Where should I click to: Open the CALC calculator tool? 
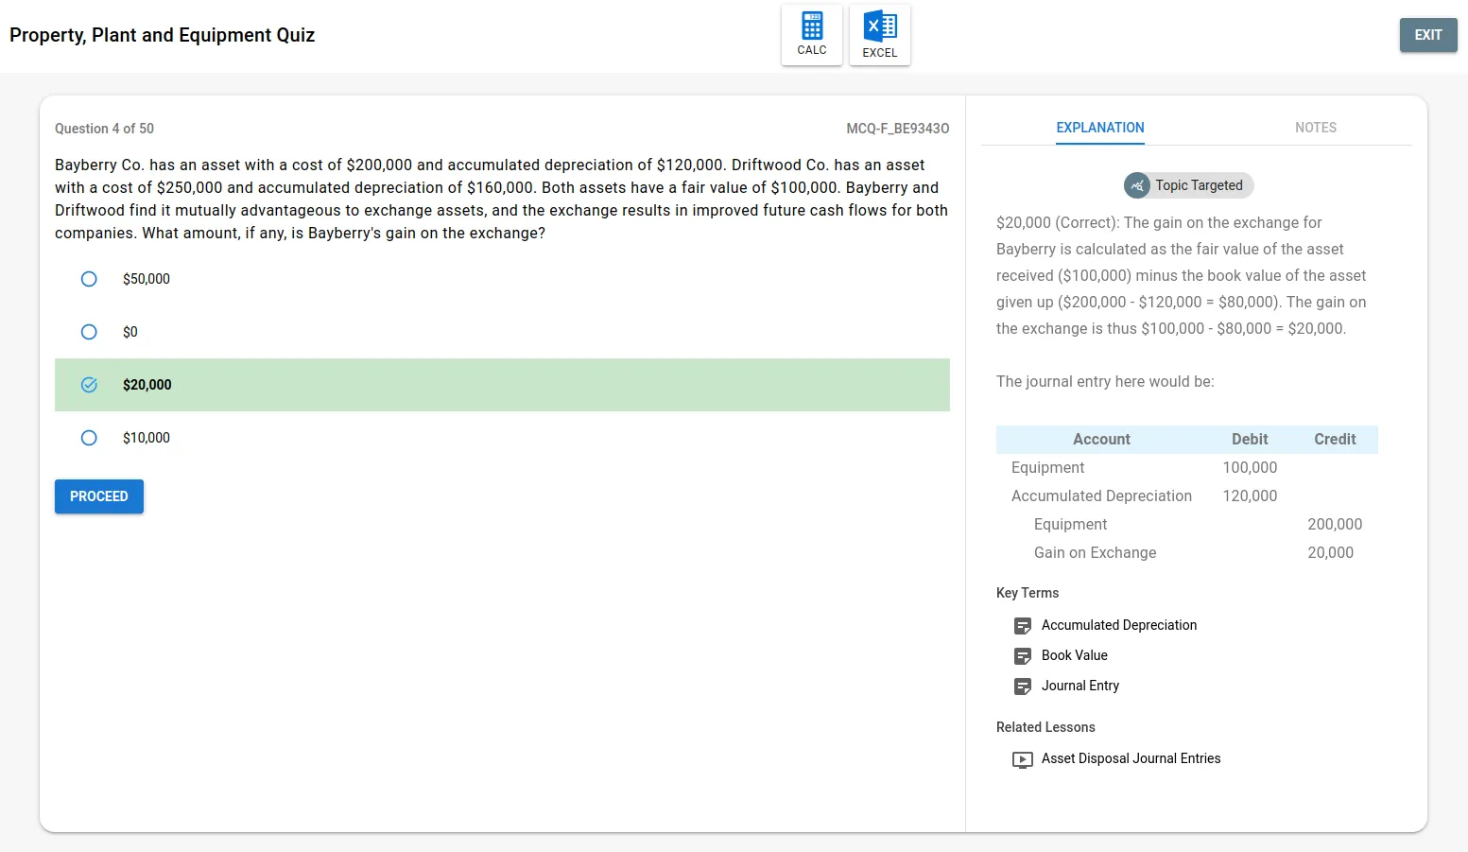(811, 35)
